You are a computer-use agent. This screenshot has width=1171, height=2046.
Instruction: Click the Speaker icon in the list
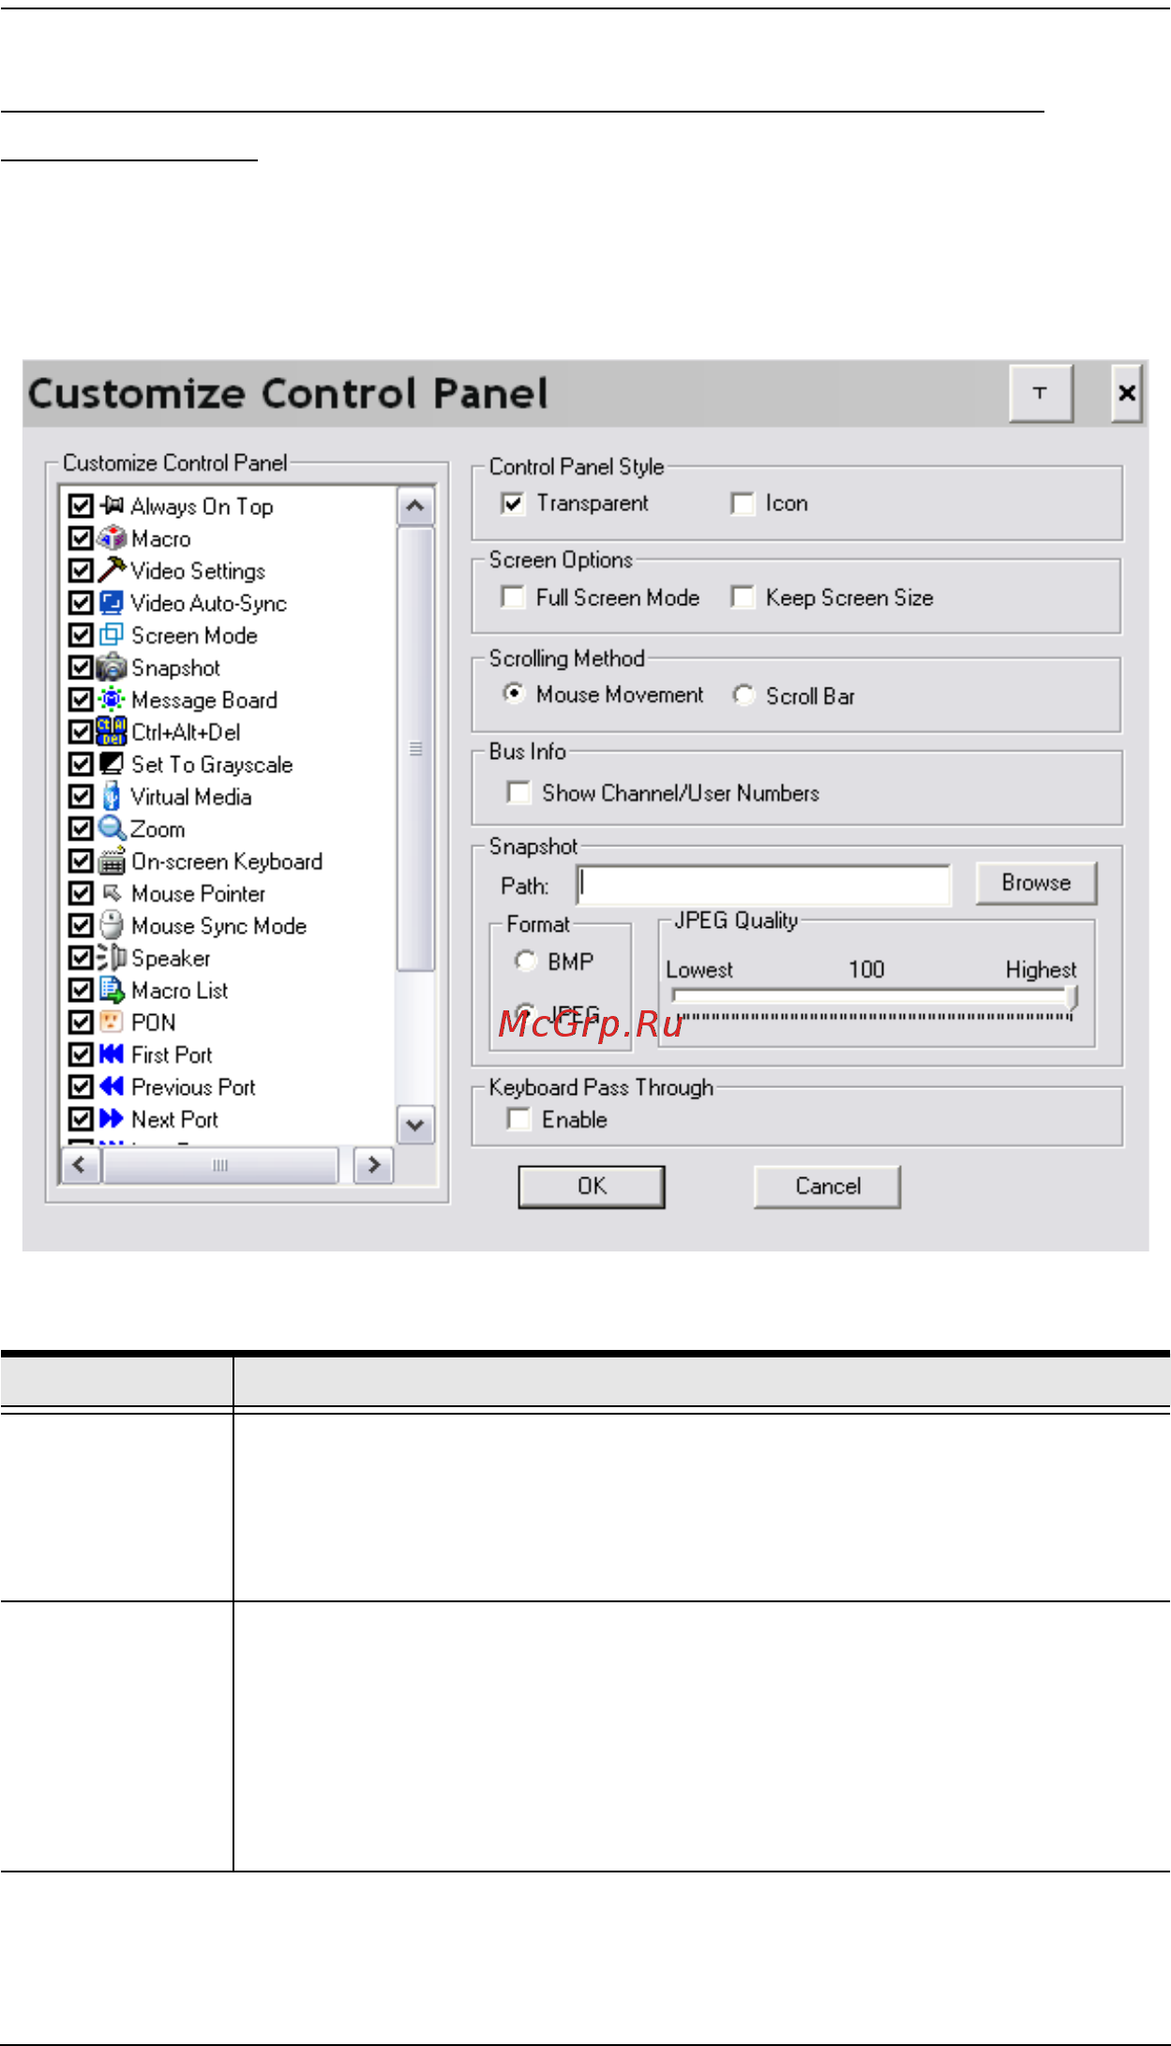coord(112,958)
